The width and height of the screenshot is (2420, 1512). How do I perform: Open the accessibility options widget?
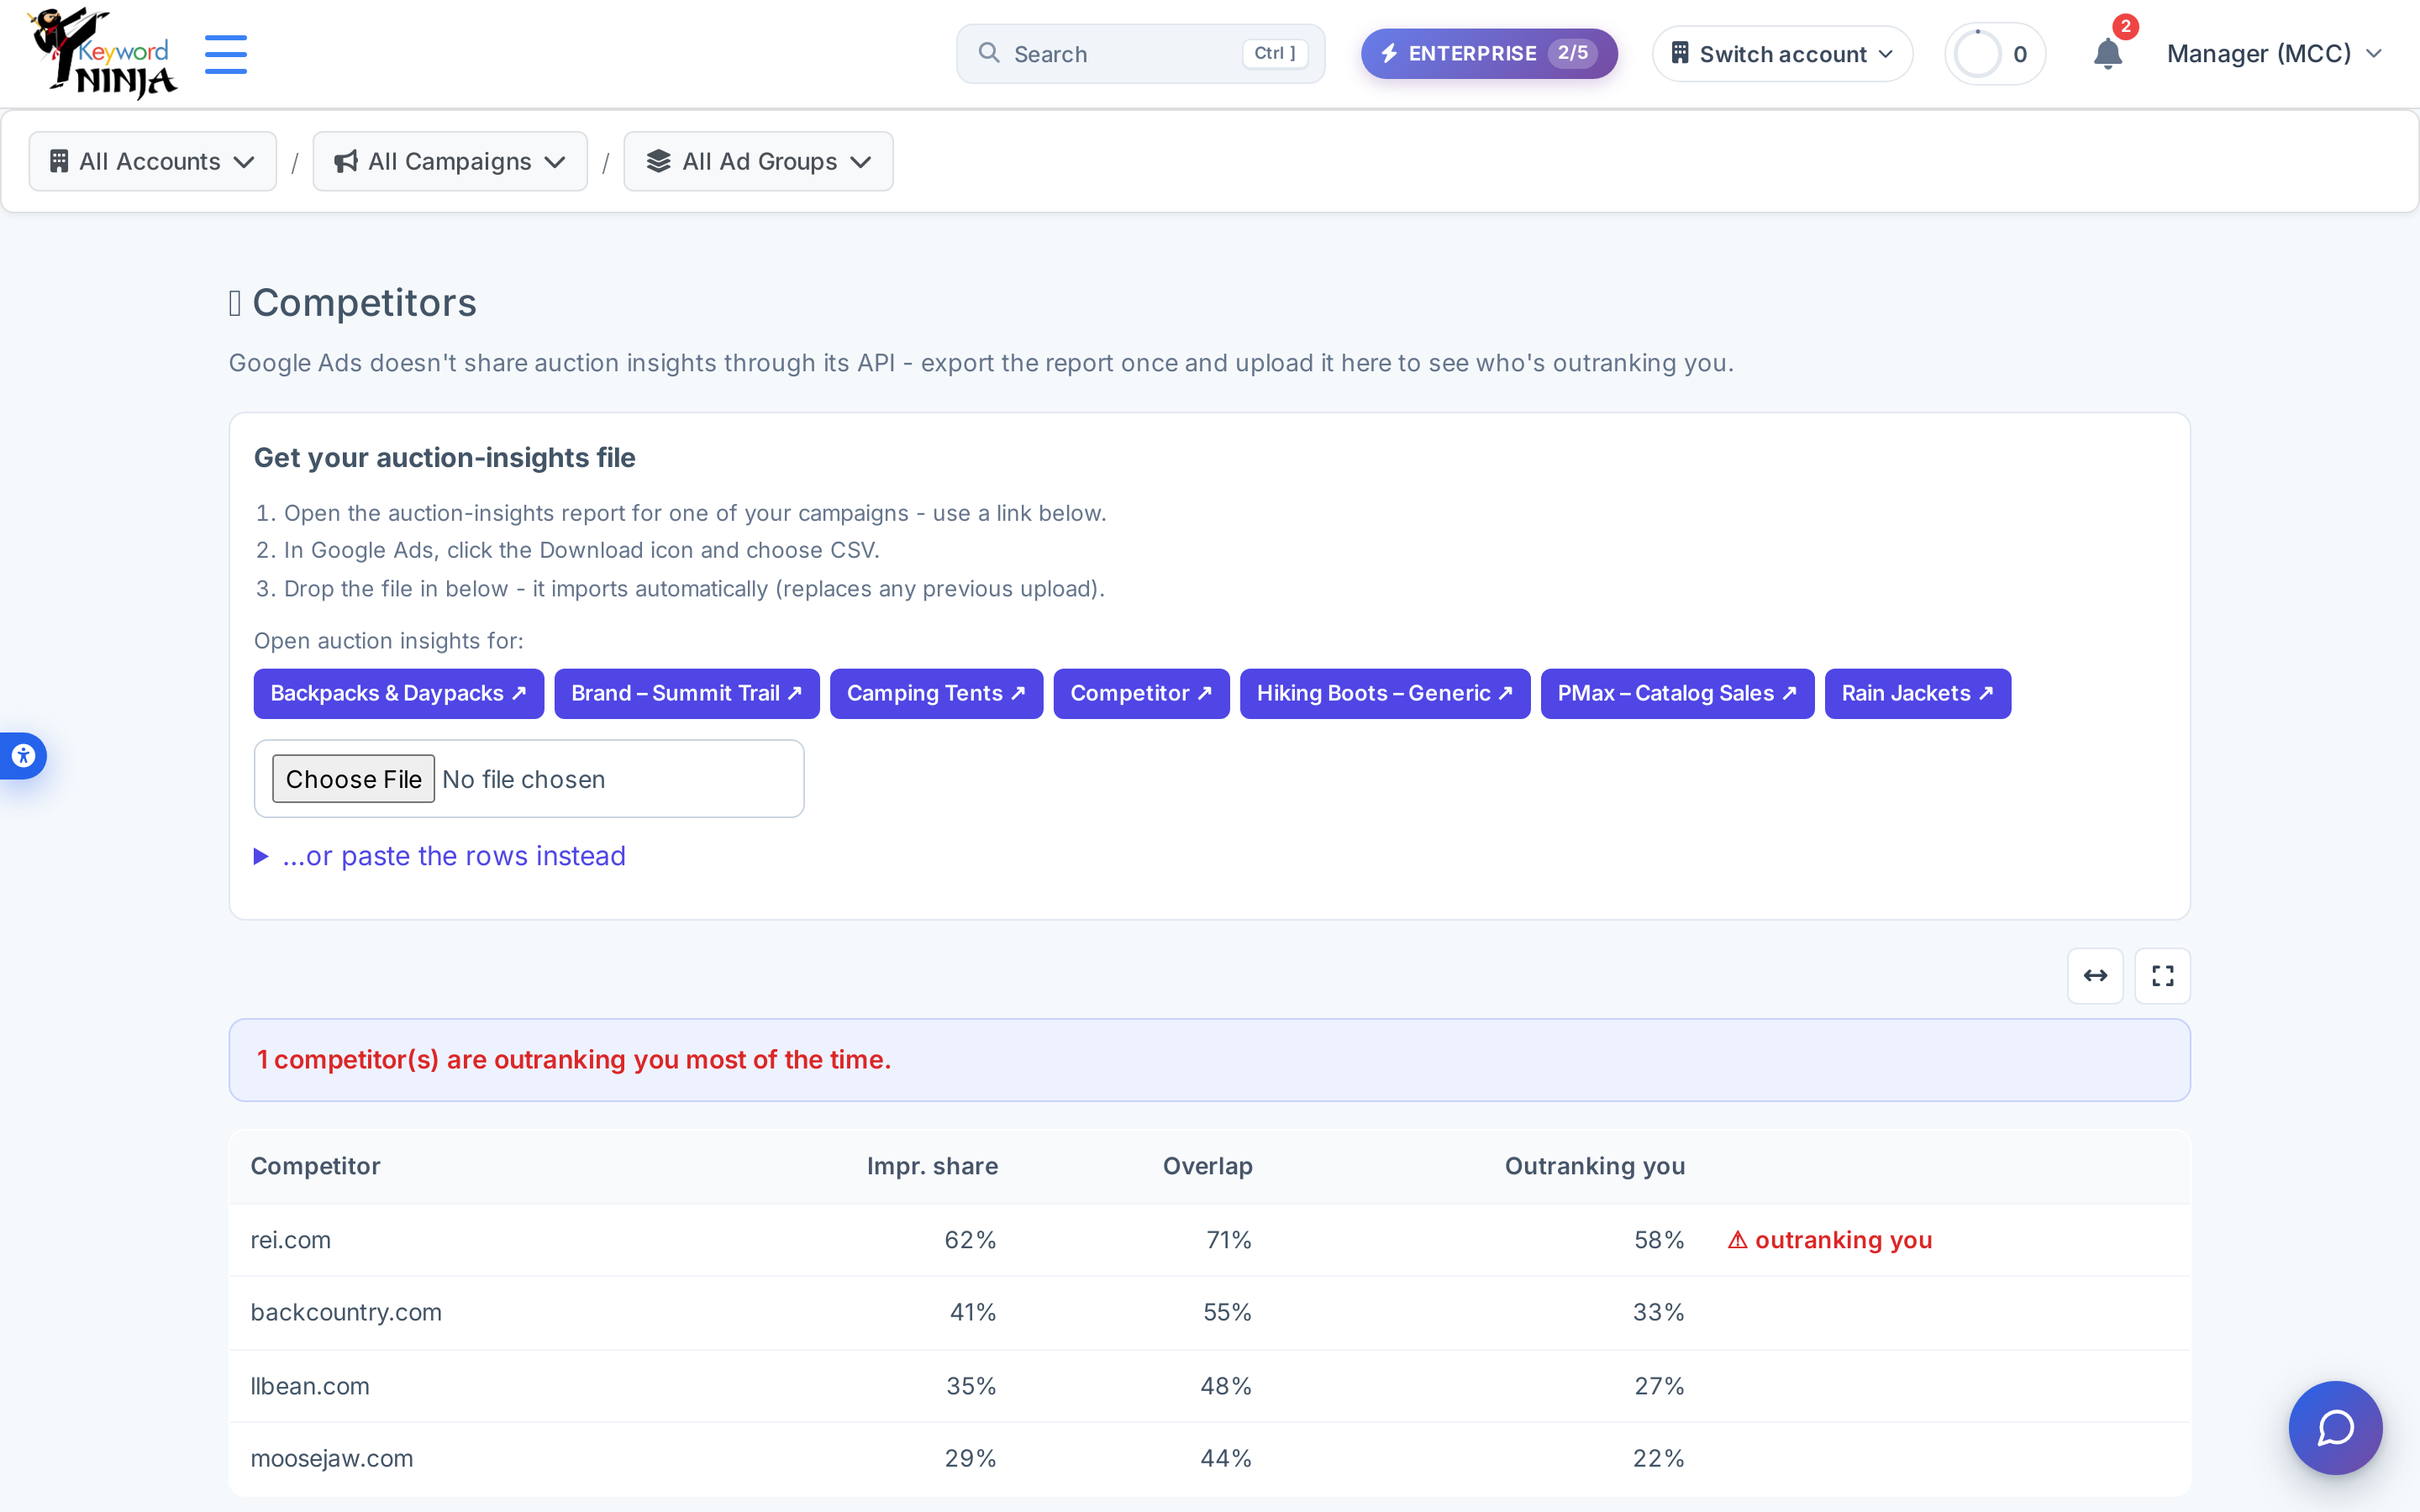[23, 756]
